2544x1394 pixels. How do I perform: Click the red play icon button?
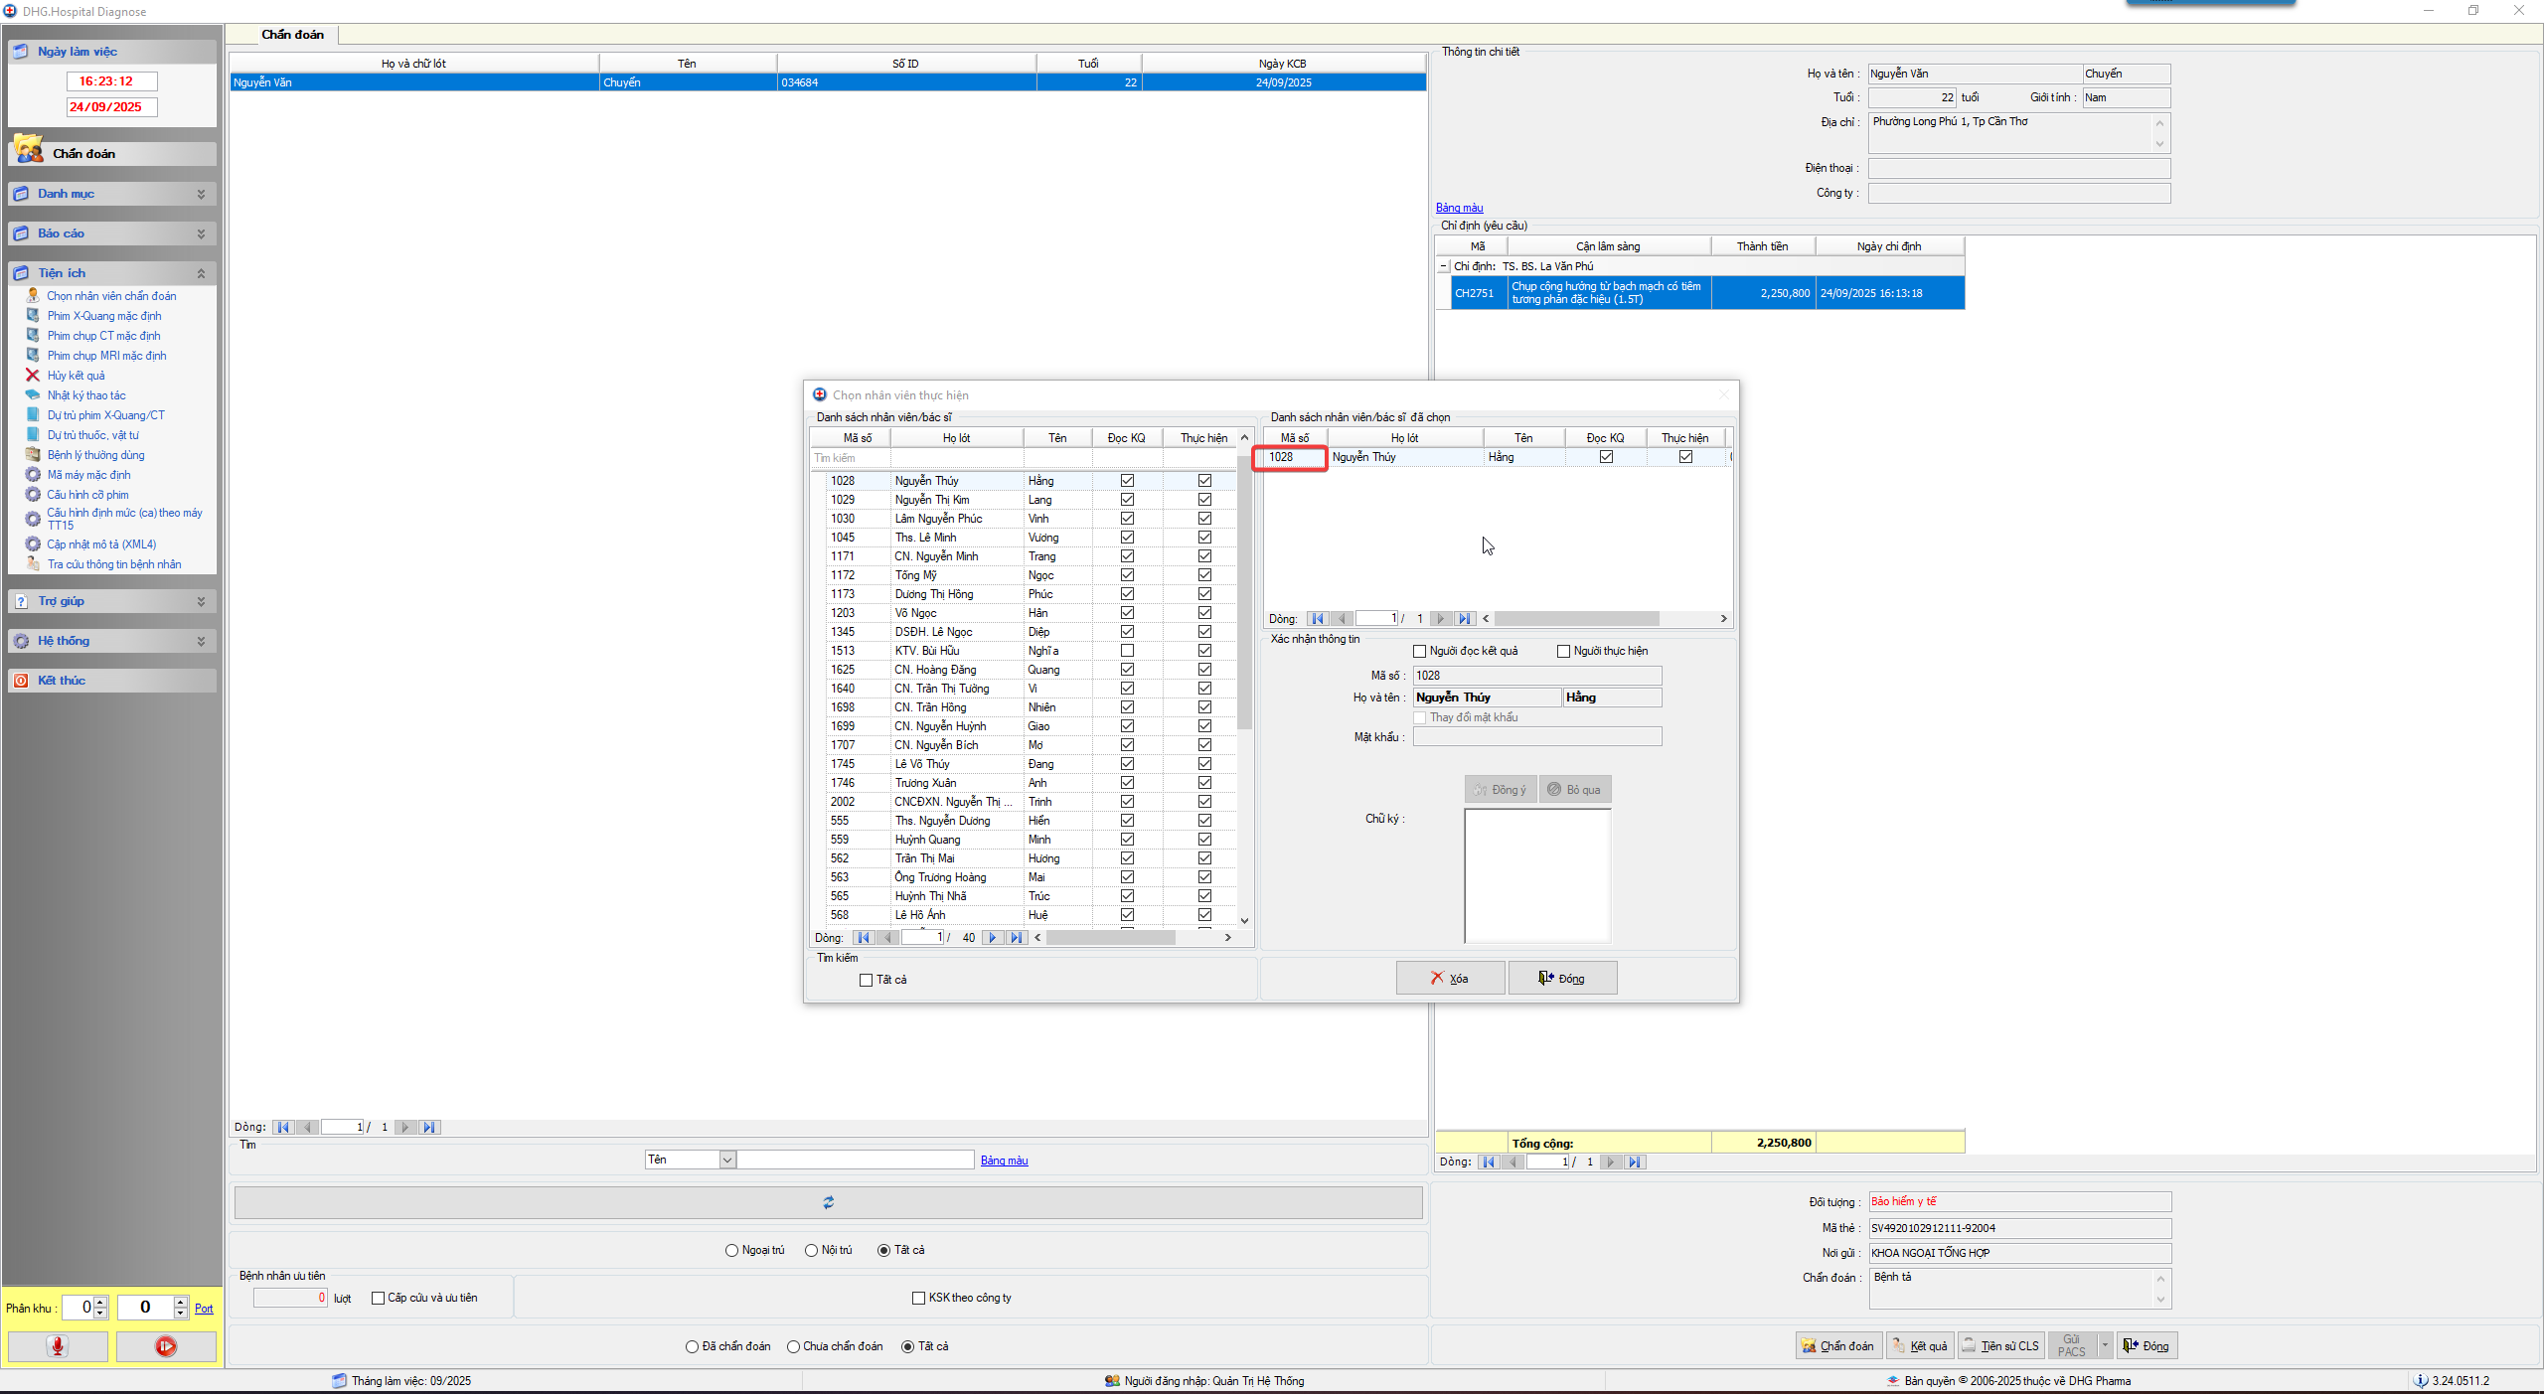point(166,1345)
